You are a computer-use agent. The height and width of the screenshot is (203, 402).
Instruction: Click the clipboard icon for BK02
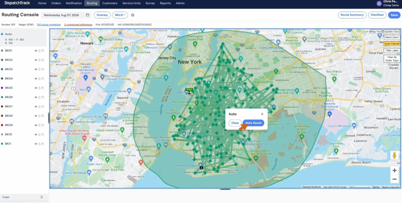pyautogui.click(x=43, y=60)
